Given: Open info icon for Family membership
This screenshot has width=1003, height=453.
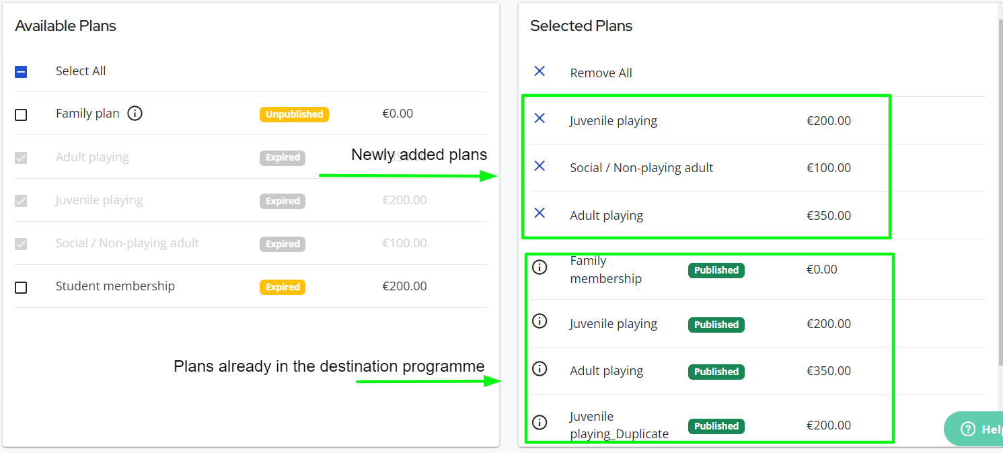Looking at the screenshot, I should (x=540, y=267).
